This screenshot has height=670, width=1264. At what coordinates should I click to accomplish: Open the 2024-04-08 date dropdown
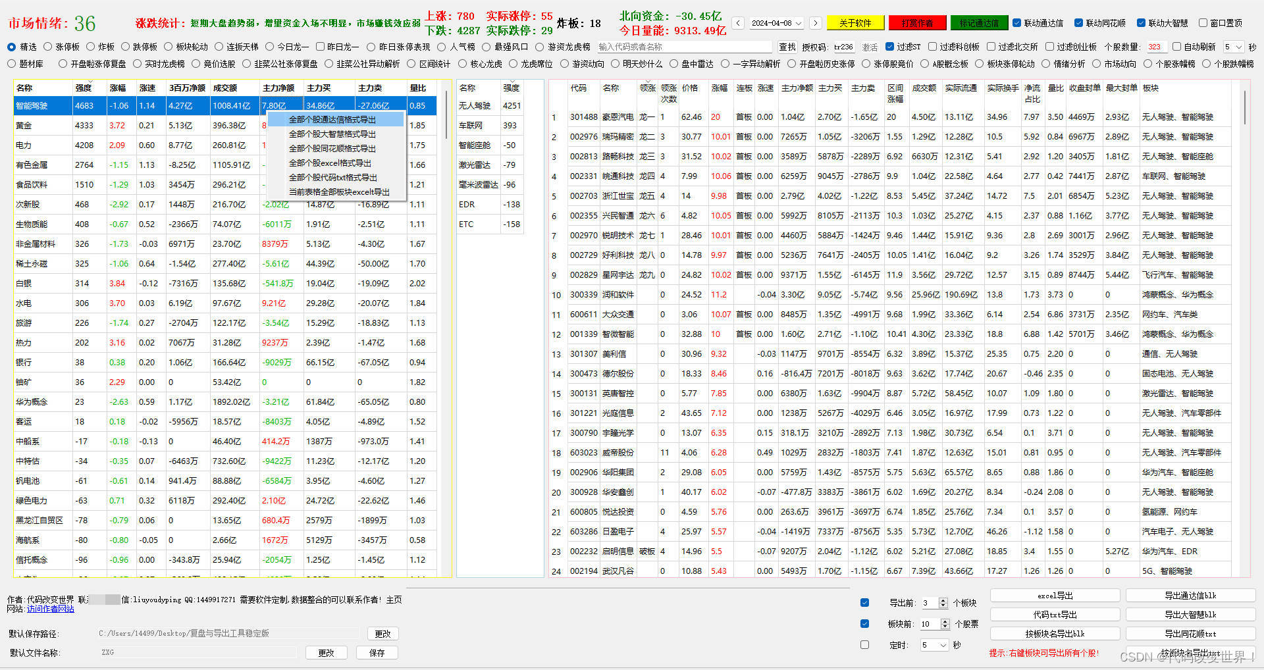click(777, 23)
